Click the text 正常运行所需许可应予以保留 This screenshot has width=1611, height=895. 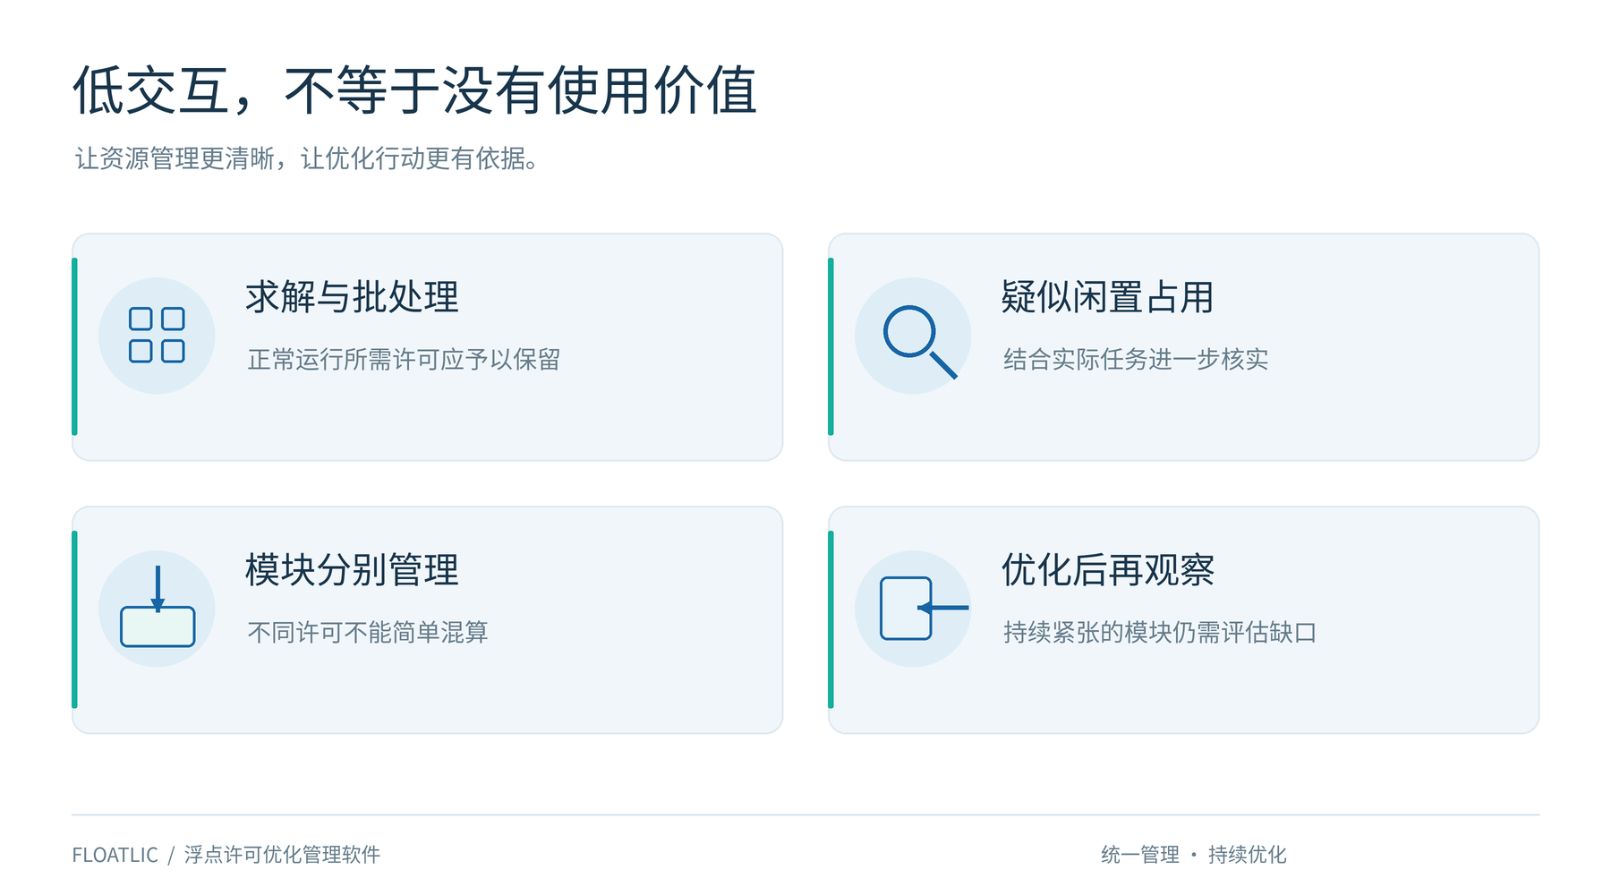pyautogui.click(x=404, y=360)
